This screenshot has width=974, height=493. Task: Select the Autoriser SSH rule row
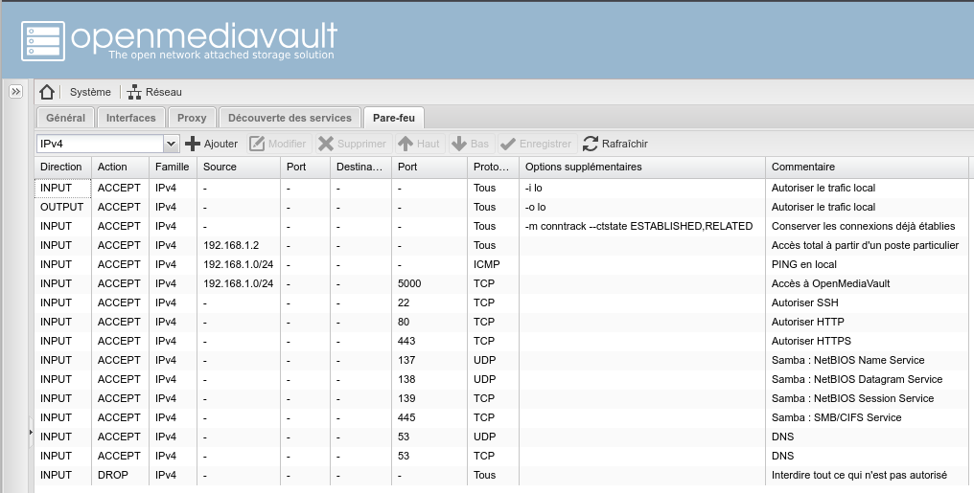[x=479, y=303]
